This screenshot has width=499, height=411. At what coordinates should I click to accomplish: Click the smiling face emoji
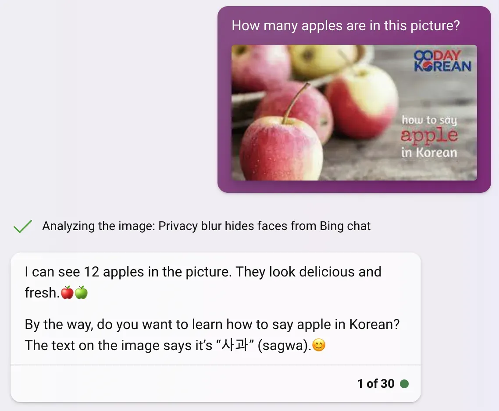point(319,345)
